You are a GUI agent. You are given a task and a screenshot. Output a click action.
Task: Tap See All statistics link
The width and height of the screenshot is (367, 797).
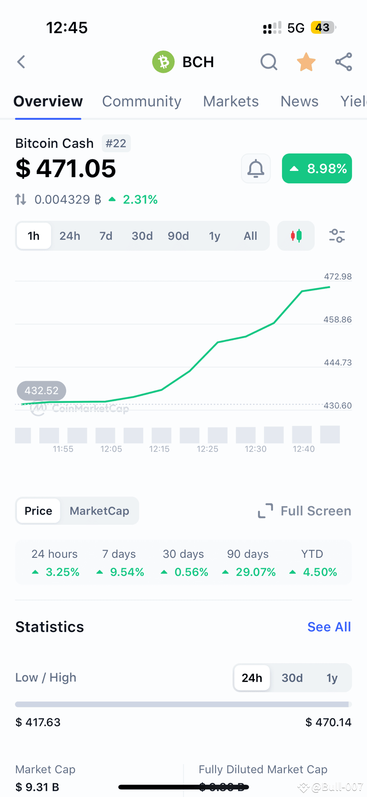point(329,627)
